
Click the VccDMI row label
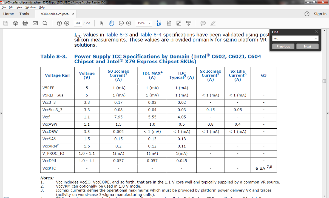[50, 161]
